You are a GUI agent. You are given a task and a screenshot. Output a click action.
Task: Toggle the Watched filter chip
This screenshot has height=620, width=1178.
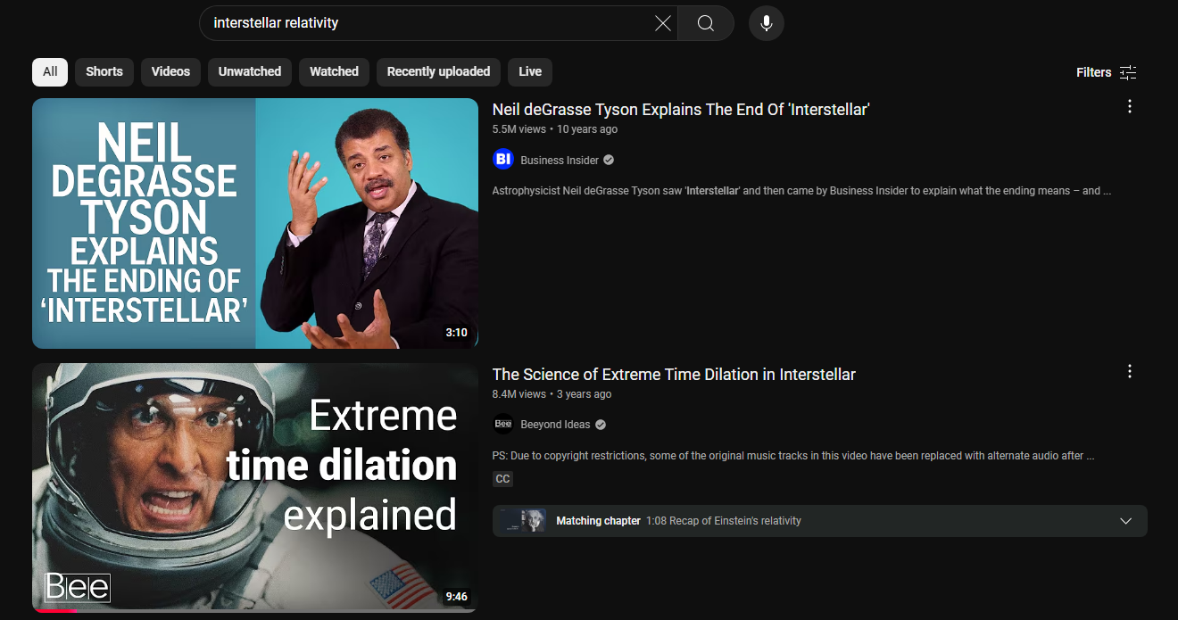point(334,71)
